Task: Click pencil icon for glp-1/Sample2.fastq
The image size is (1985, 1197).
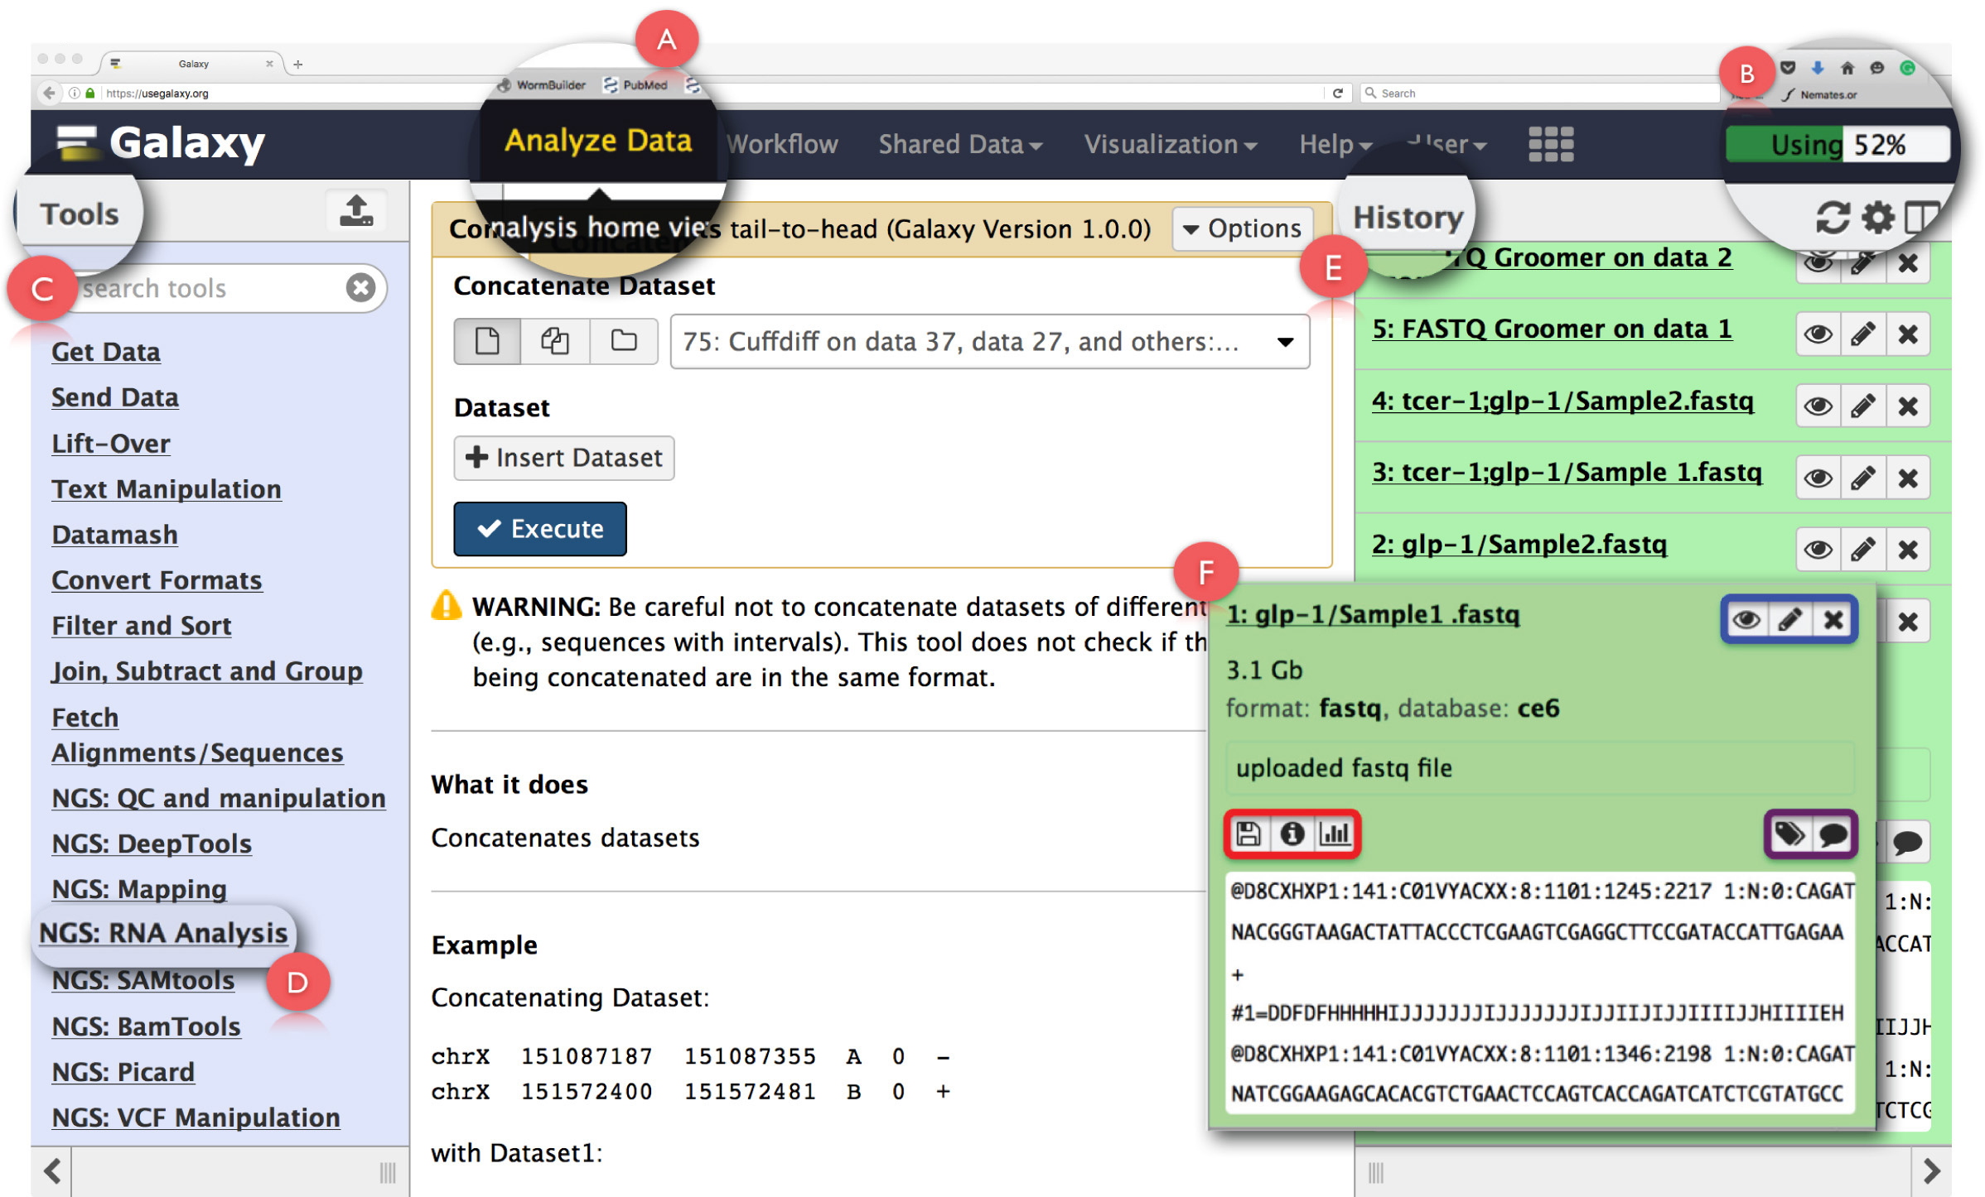Action: [x=1862, y=550]
